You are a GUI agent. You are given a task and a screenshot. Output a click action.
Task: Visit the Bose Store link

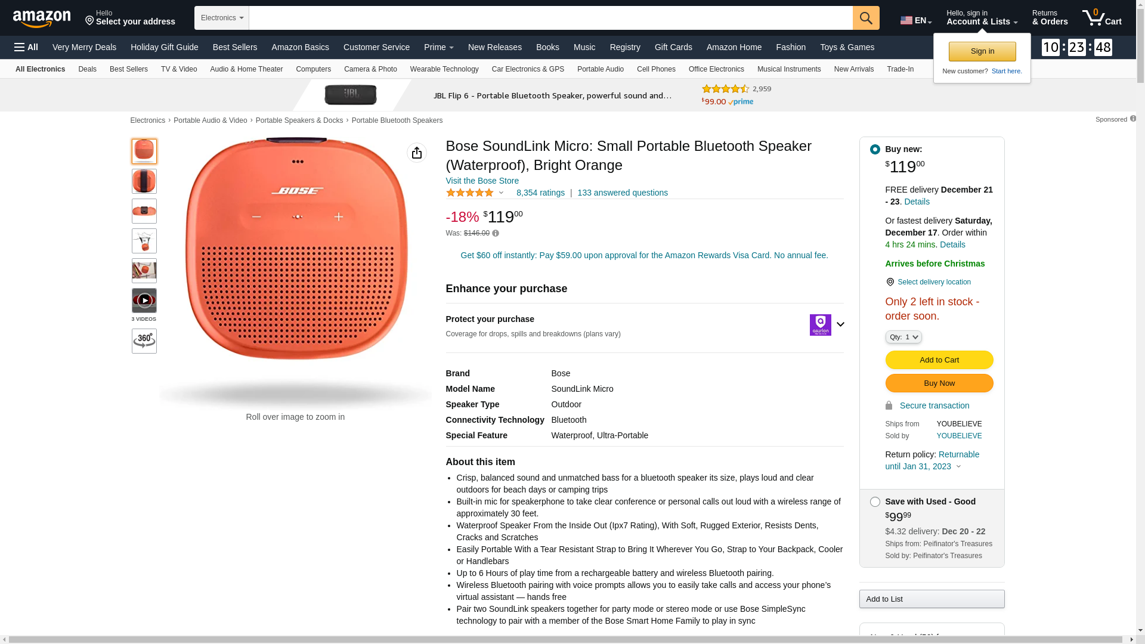coord(482,181)
